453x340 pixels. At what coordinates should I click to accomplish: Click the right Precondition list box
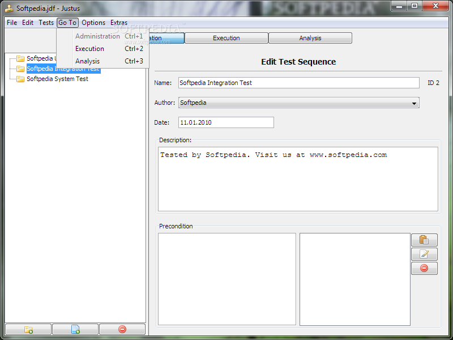(x=355, y=279)
